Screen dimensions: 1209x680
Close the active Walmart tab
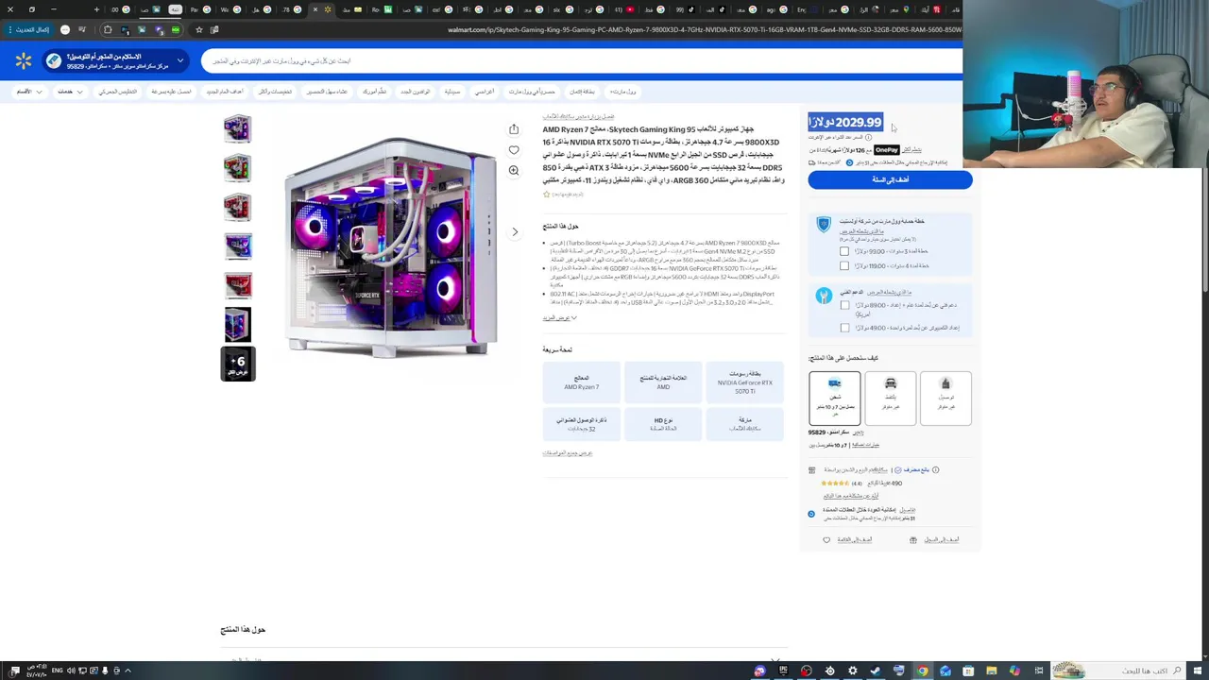(x=315, y=9)
